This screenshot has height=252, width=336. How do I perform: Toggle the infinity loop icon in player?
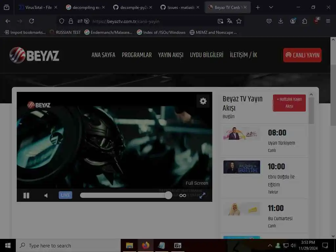(182, 196)
